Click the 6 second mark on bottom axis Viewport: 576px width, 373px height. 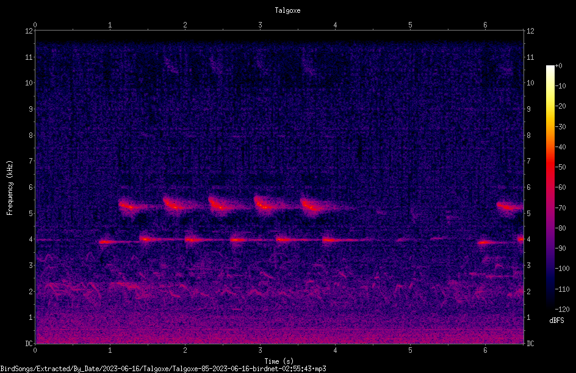point(485,350)
